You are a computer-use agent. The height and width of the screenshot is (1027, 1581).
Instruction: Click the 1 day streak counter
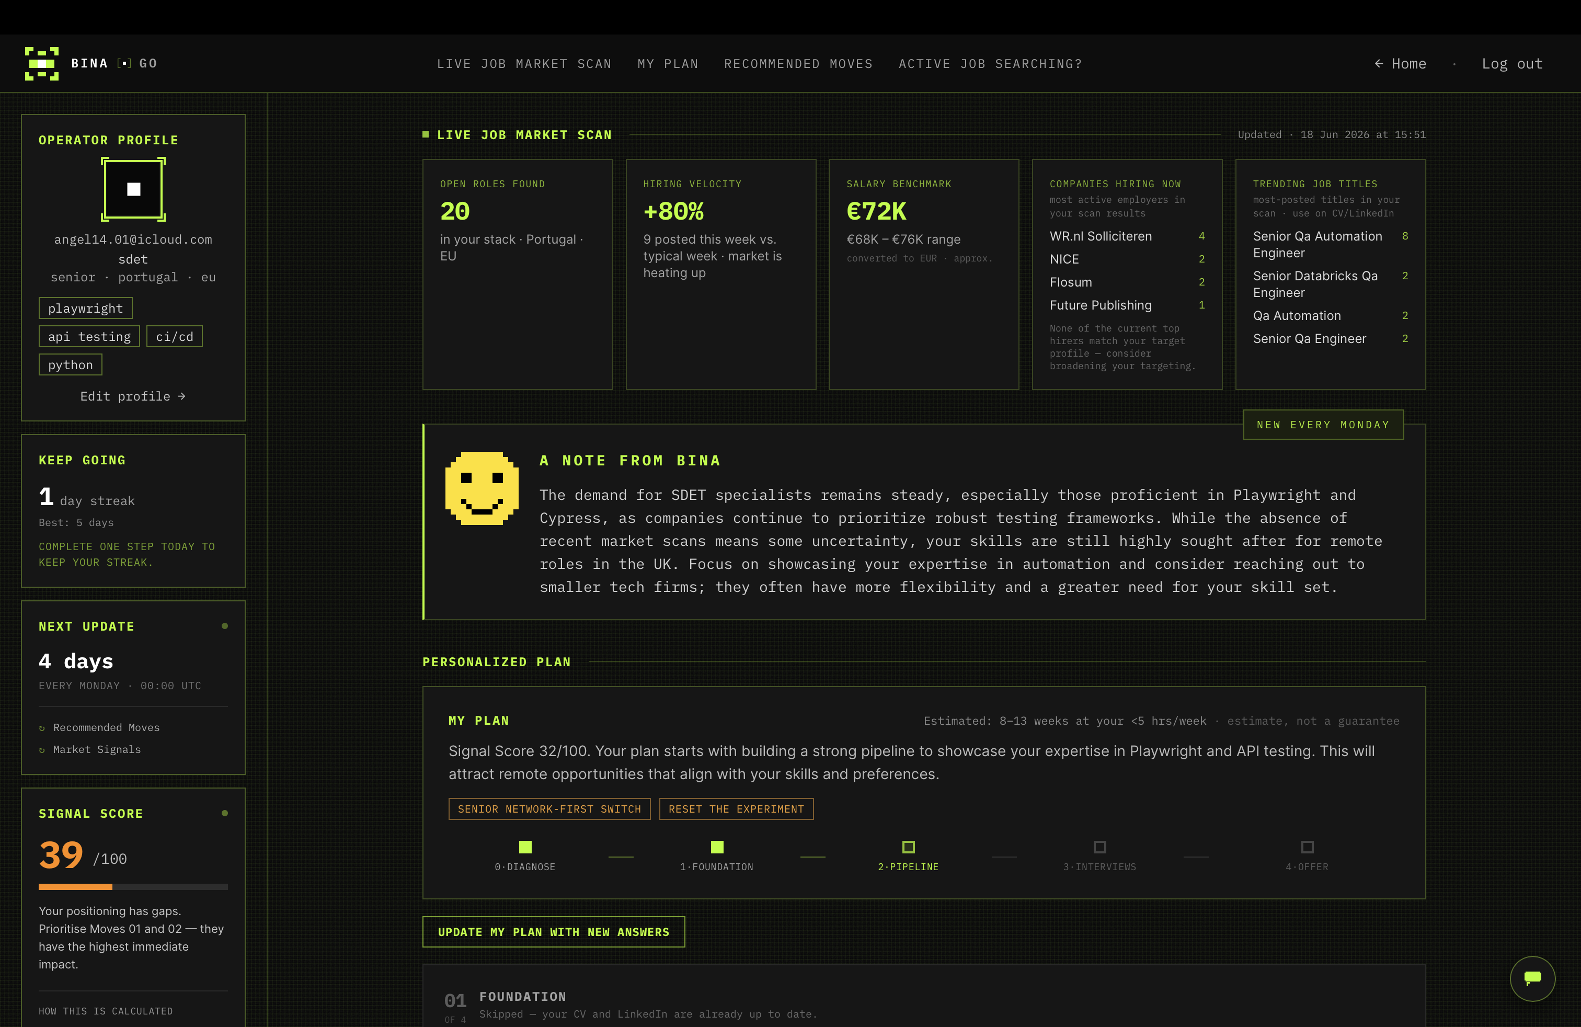86,498
